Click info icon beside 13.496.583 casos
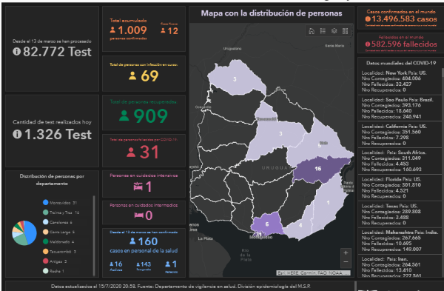This screenshot has width=444, height=291. click(368, 19)
